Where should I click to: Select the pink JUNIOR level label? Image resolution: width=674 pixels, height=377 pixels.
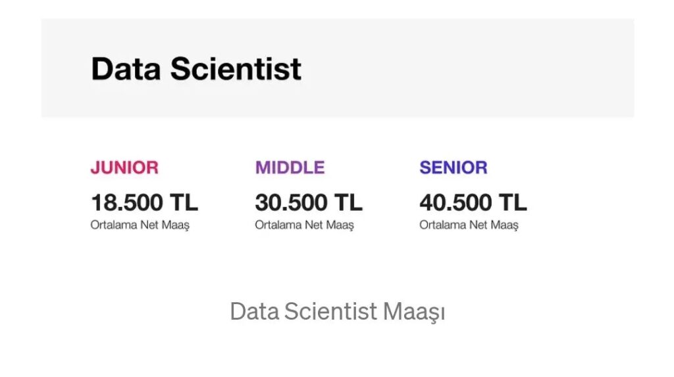[x=124, y=167]
